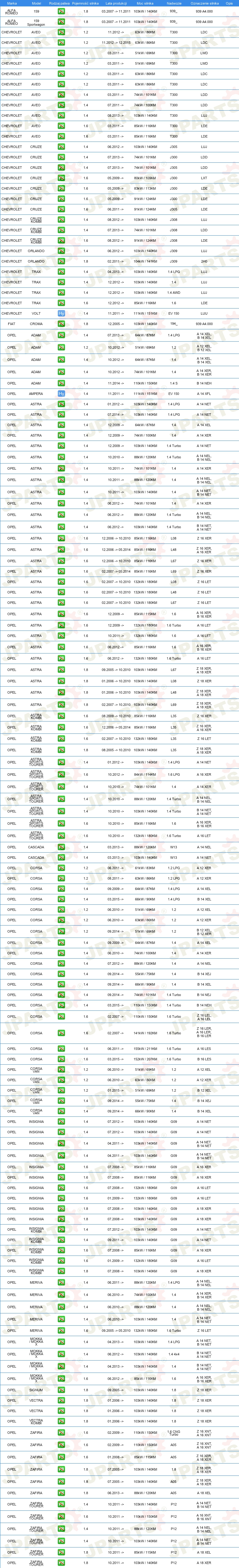Click the fuel icon in the Meriva 1.4 LPG row

pos(61,1282)
